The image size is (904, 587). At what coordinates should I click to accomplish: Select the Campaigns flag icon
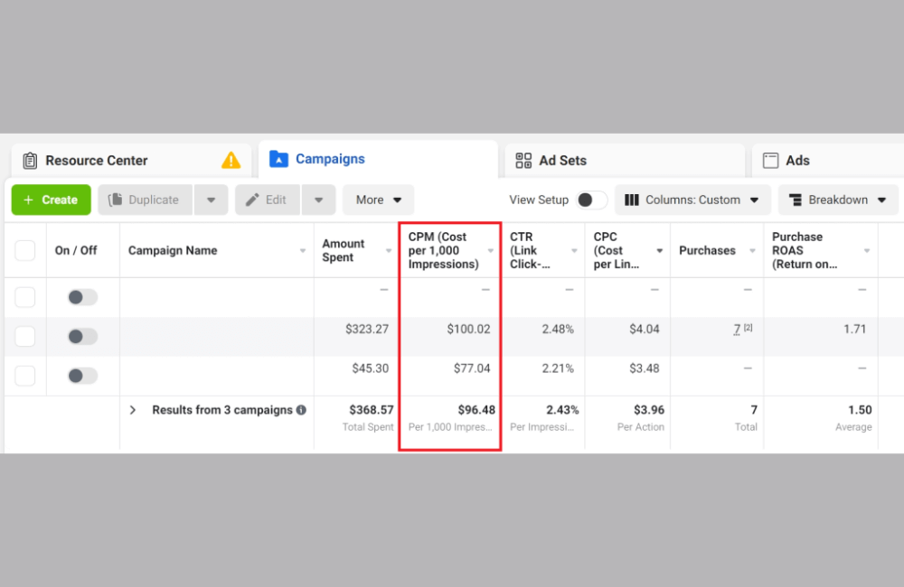point(278,159)
